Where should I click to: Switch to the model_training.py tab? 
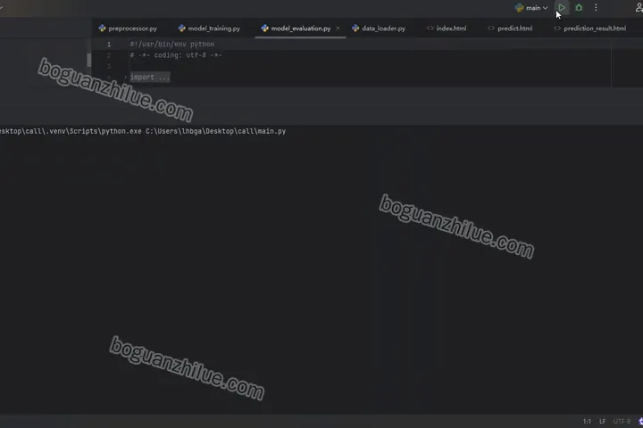tap(210, 29)
